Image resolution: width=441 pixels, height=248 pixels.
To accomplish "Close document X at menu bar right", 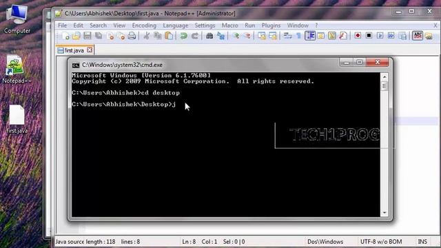I will [435, 25].
